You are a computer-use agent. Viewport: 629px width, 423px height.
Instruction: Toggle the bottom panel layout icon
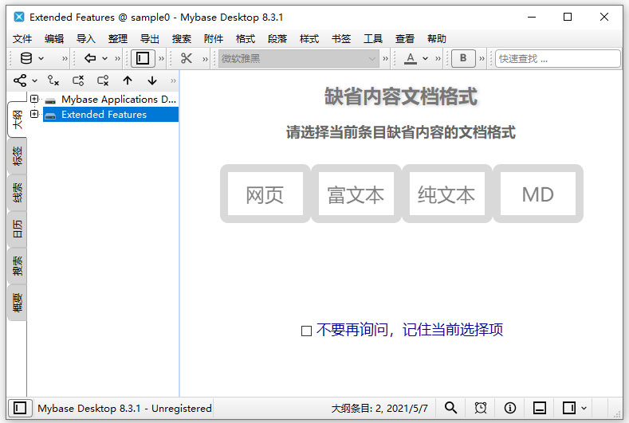click(540, 408)
